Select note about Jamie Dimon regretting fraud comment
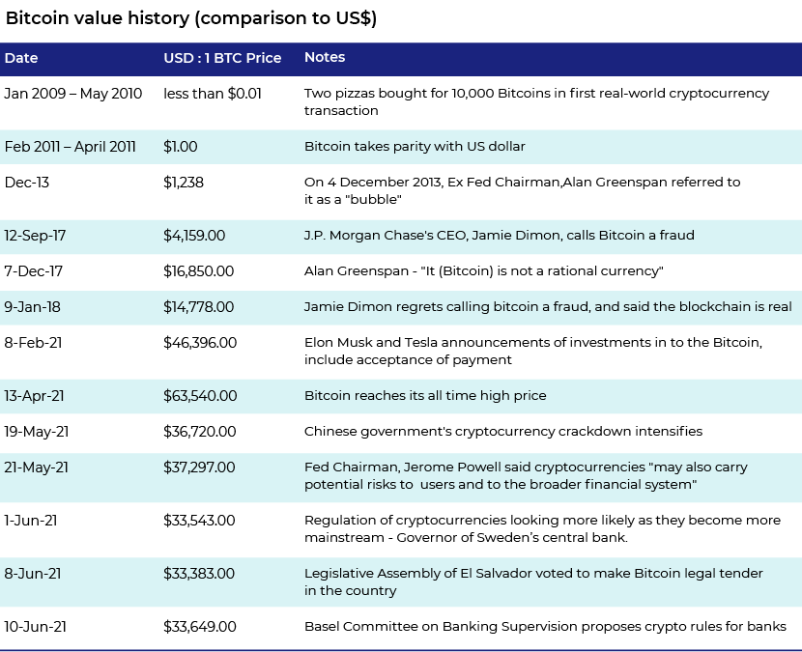Screen dimensions: 802x652 pyautogui.click(x=548, y=307)
